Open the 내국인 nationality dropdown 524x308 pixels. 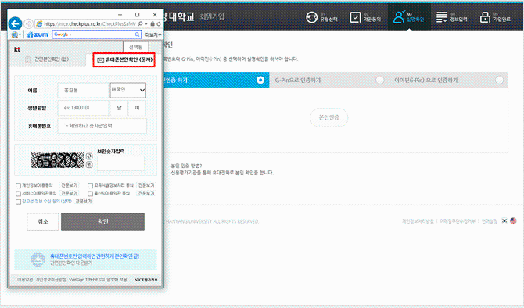[x=128, y=90]
